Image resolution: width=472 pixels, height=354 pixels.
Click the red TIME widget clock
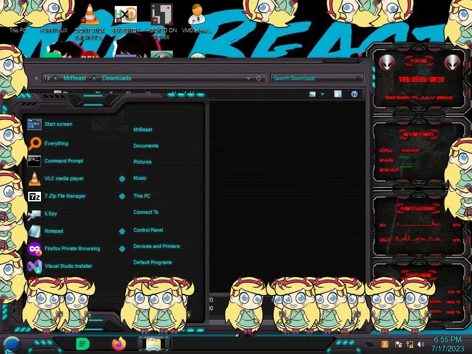pos(420,79)
